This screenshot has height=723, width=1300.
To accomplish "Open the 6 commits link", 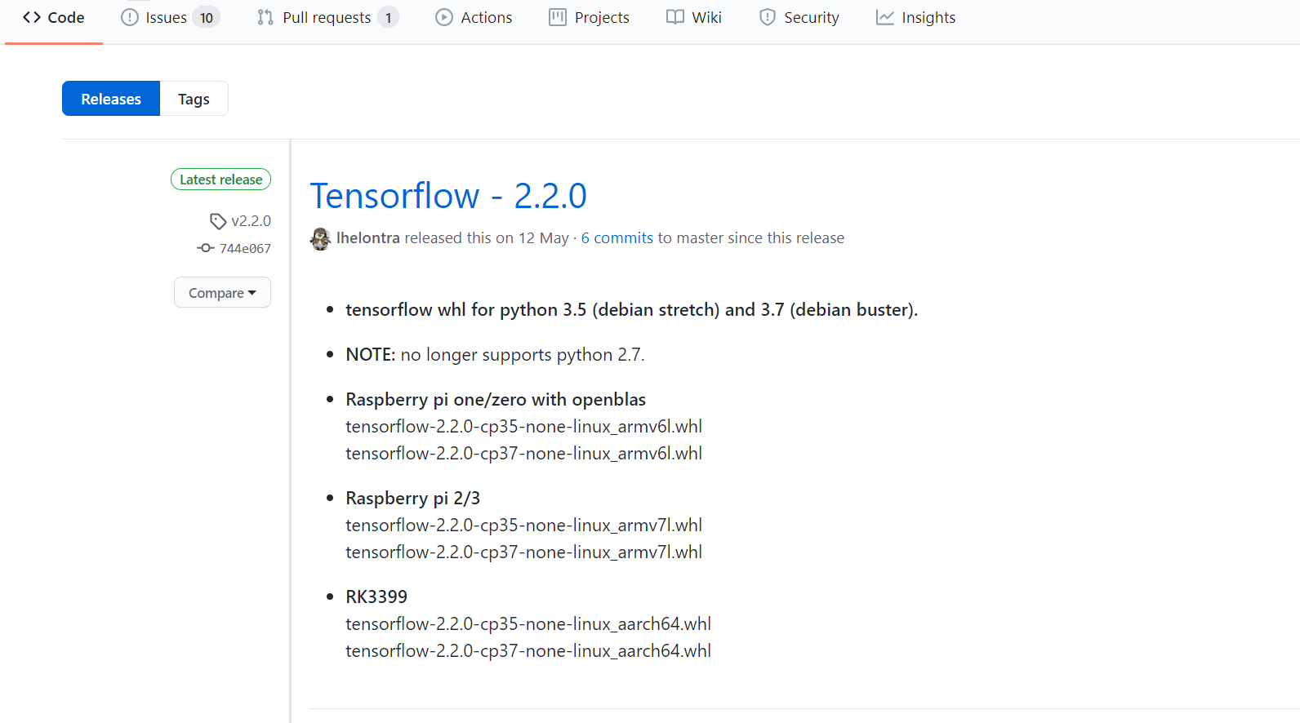I will pos(617,237).
